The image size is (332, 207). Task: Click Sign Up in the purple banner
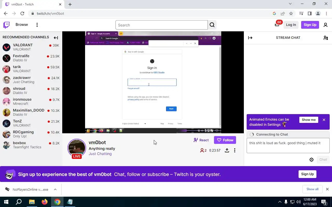pos(307,174)
